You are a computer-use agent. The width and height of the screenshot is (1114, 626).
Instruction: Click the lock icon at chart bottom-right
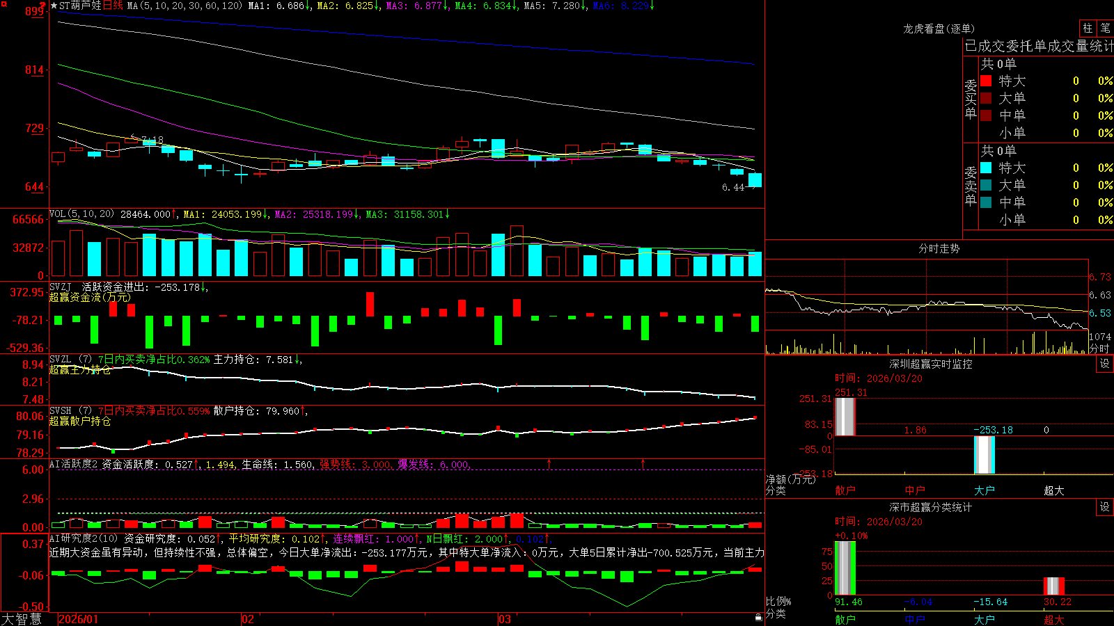(x=758, y=618)
